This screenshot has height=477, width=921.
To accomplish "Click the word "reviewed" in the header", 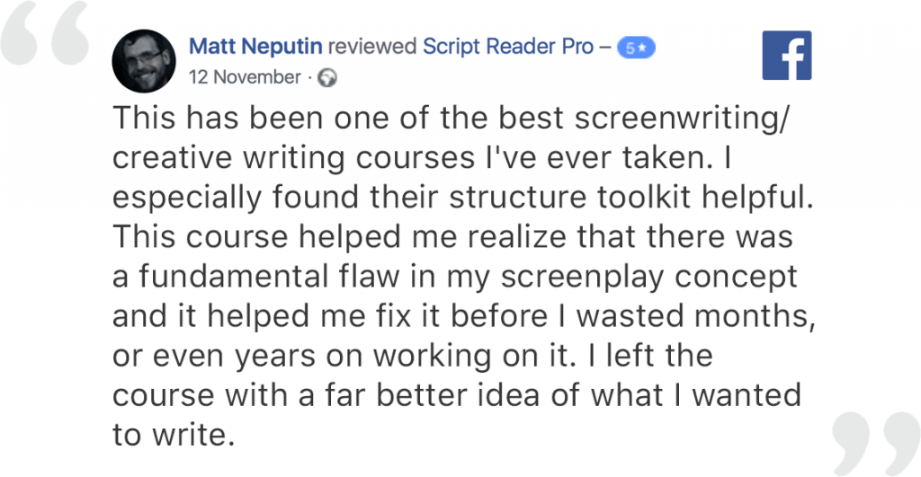I will point(372,47).
